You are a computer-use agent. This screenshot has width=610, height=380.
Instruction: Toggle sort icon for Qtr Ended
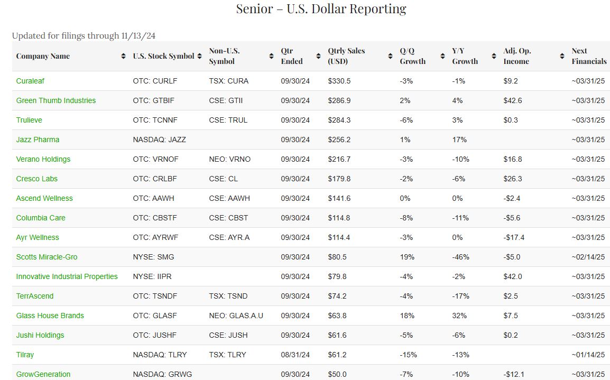coord(318,56)
